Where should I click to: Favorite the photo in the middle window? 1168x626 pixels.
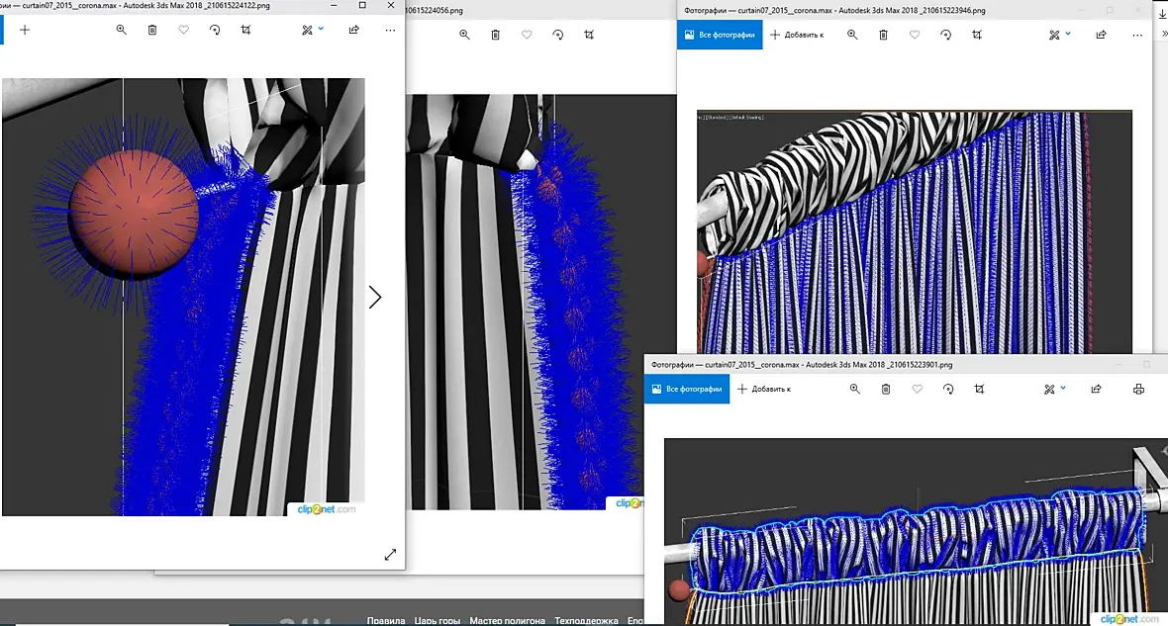(x=527, y=35)
